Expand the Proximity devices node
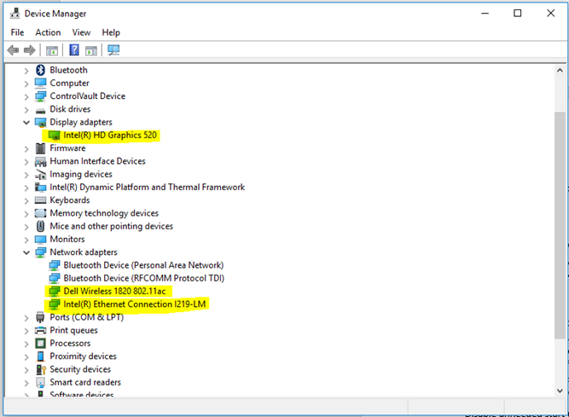Viewport: 569px width, 417px height. pyautogui.click(x=26, y=356)
